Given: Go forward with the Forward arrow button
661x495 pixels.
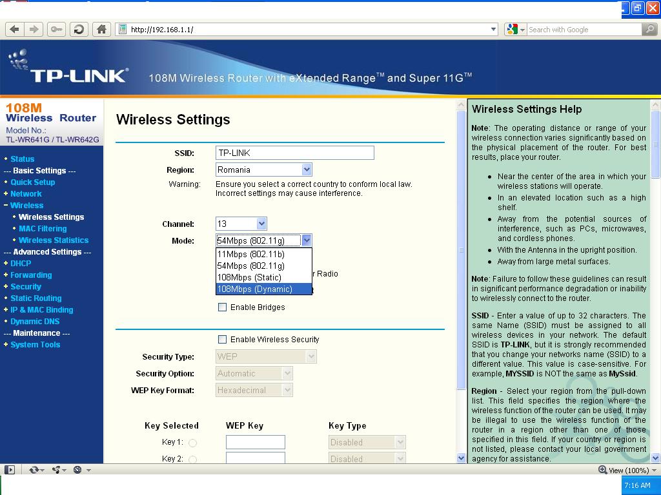Looking at the screenshot, I should 34,30.
